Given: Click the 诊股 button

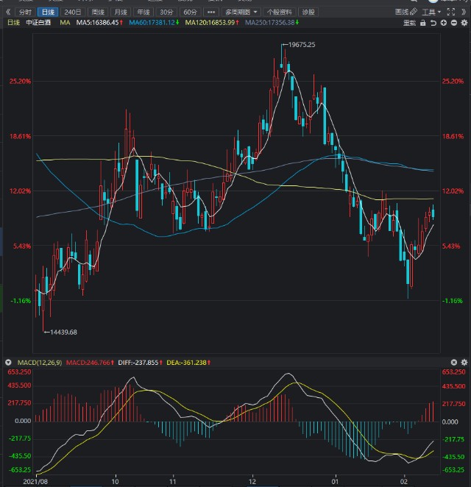Looking at the screenshot, I should pyautogui.click(x=308, y=13).
